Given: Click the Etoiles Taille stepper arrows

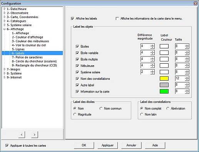Looking at the screenshot, I should coord(187,46).
